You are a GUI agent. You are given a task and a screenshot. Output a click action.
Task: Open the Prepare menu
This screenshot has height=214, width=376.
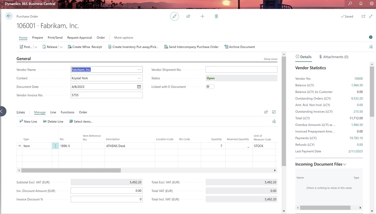point(37,38)
